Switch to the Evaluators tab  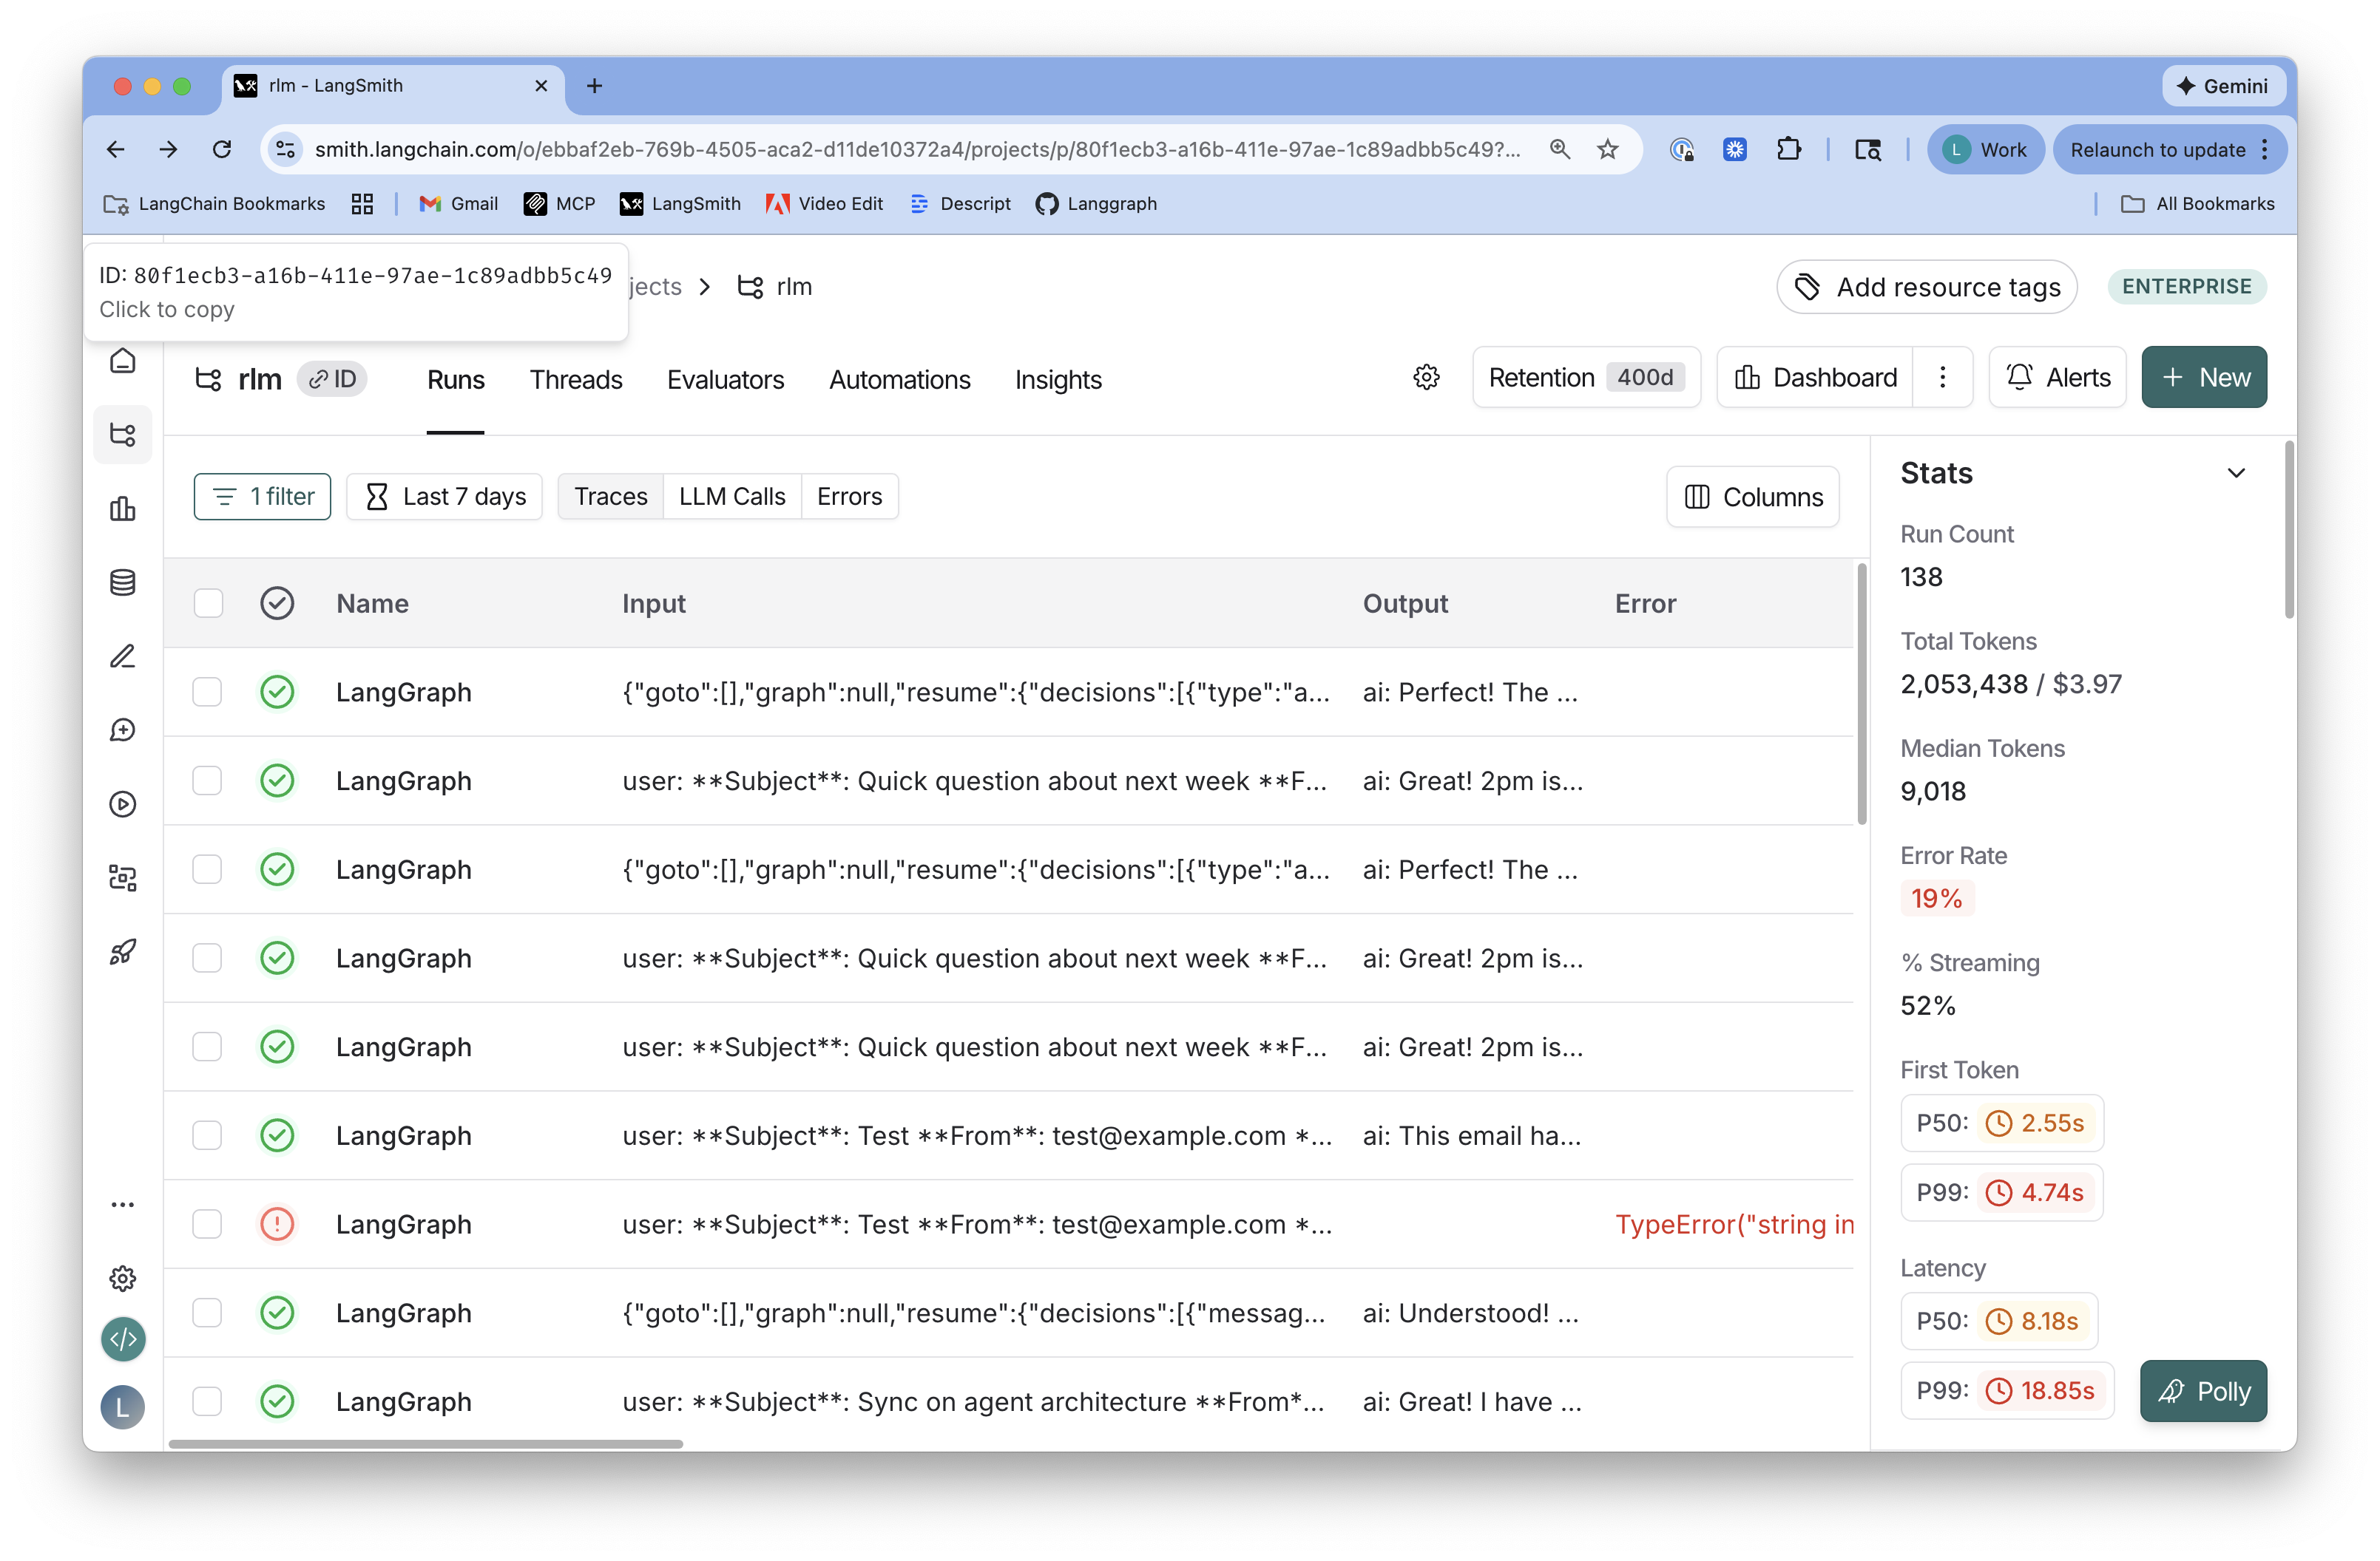pos(726,380)
